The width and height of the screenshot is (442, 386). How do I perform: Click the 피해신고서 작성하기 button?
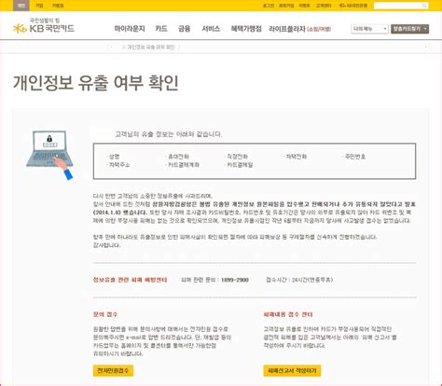pos(292,370)
